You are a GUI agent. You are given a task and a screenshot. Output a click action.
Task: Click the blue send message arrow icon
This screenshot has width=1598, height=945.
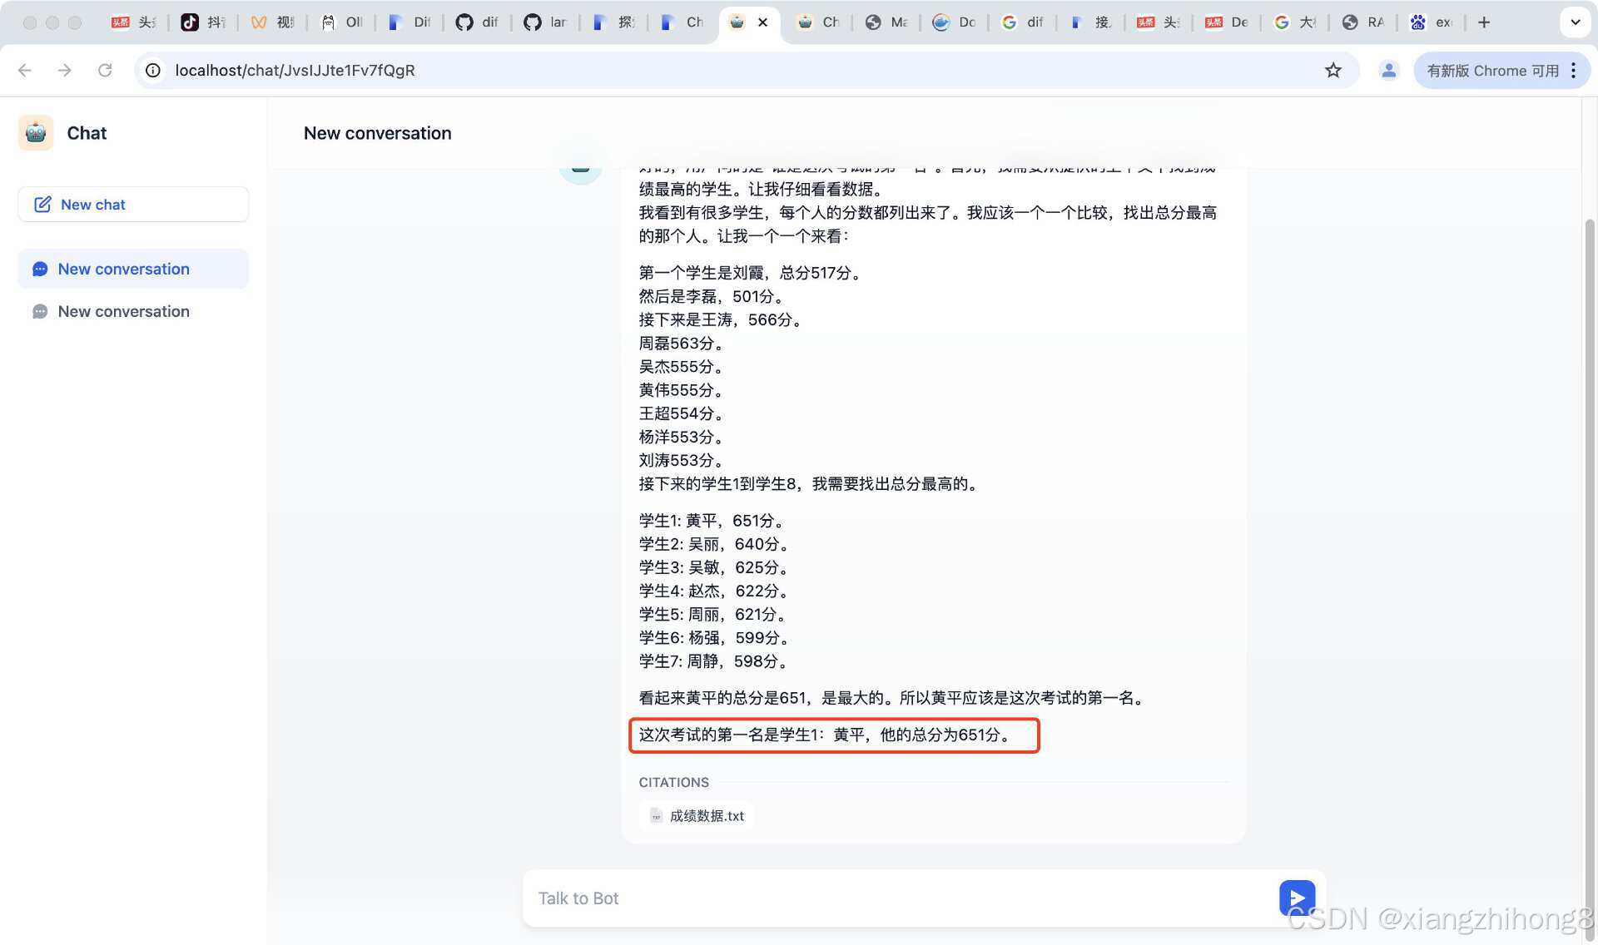pyautogui.click(x=1297, y=898)
